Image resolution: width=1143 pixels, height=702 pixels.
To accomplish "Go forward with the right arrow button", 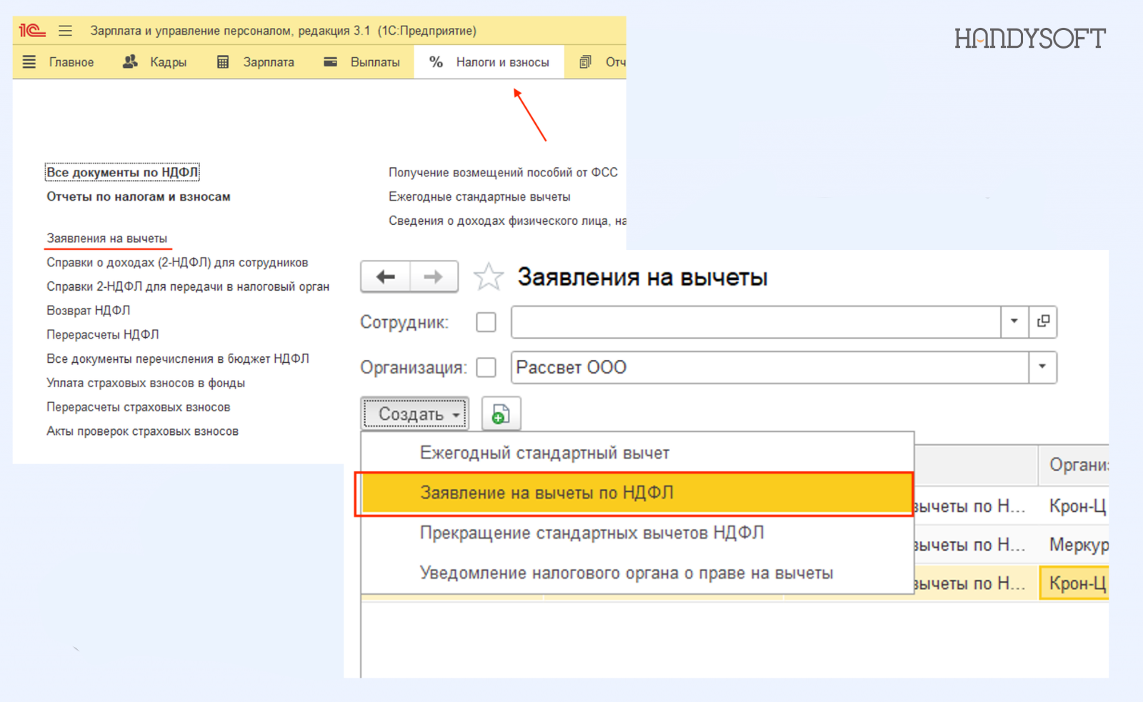I will (x=434, y=277).
